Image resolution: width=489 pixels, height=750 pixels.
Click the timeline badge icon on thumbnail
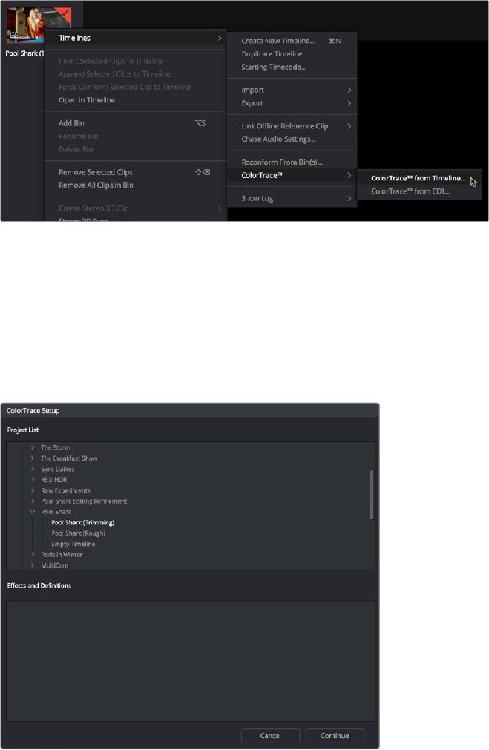pyautogui.click(x=14, y=36)
